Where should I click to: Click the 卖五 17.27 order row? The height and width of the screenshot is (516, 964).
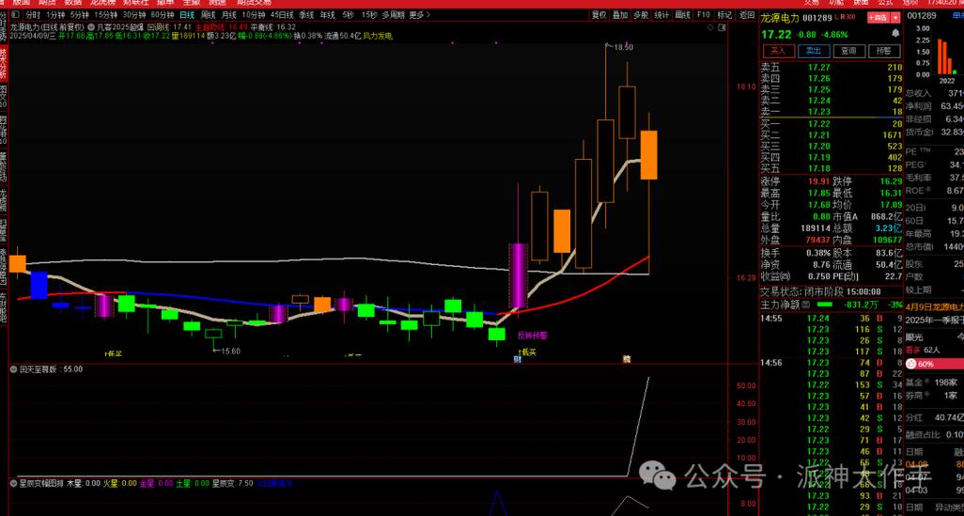coord(832,68)
